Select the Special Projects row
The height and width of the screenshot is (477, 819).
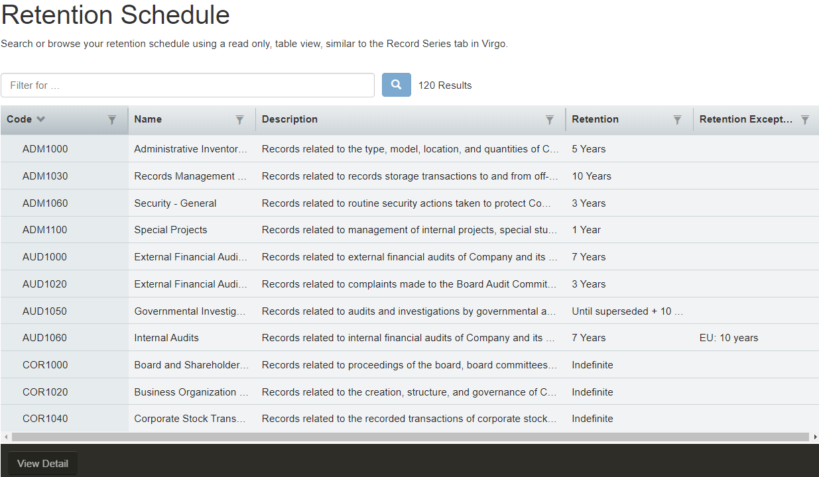pyautogui.click(x=170, y=230)
